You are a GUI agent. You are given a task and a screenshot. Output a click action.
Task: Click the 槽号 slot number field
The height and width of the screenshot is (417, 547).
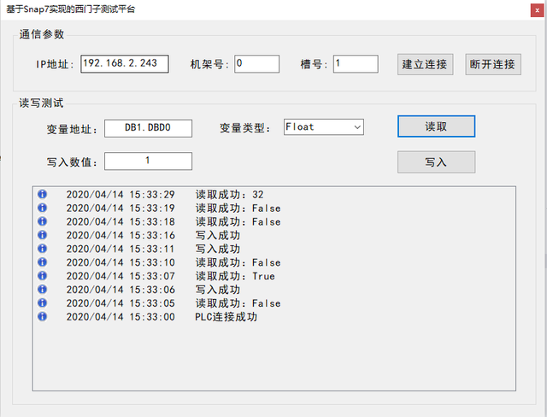(356, 64)
